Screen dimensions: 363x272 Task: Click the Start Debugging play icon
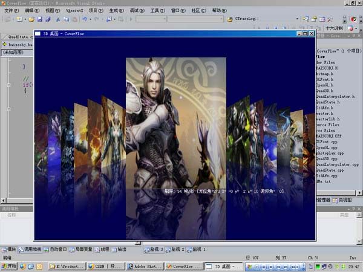[131, 19]
